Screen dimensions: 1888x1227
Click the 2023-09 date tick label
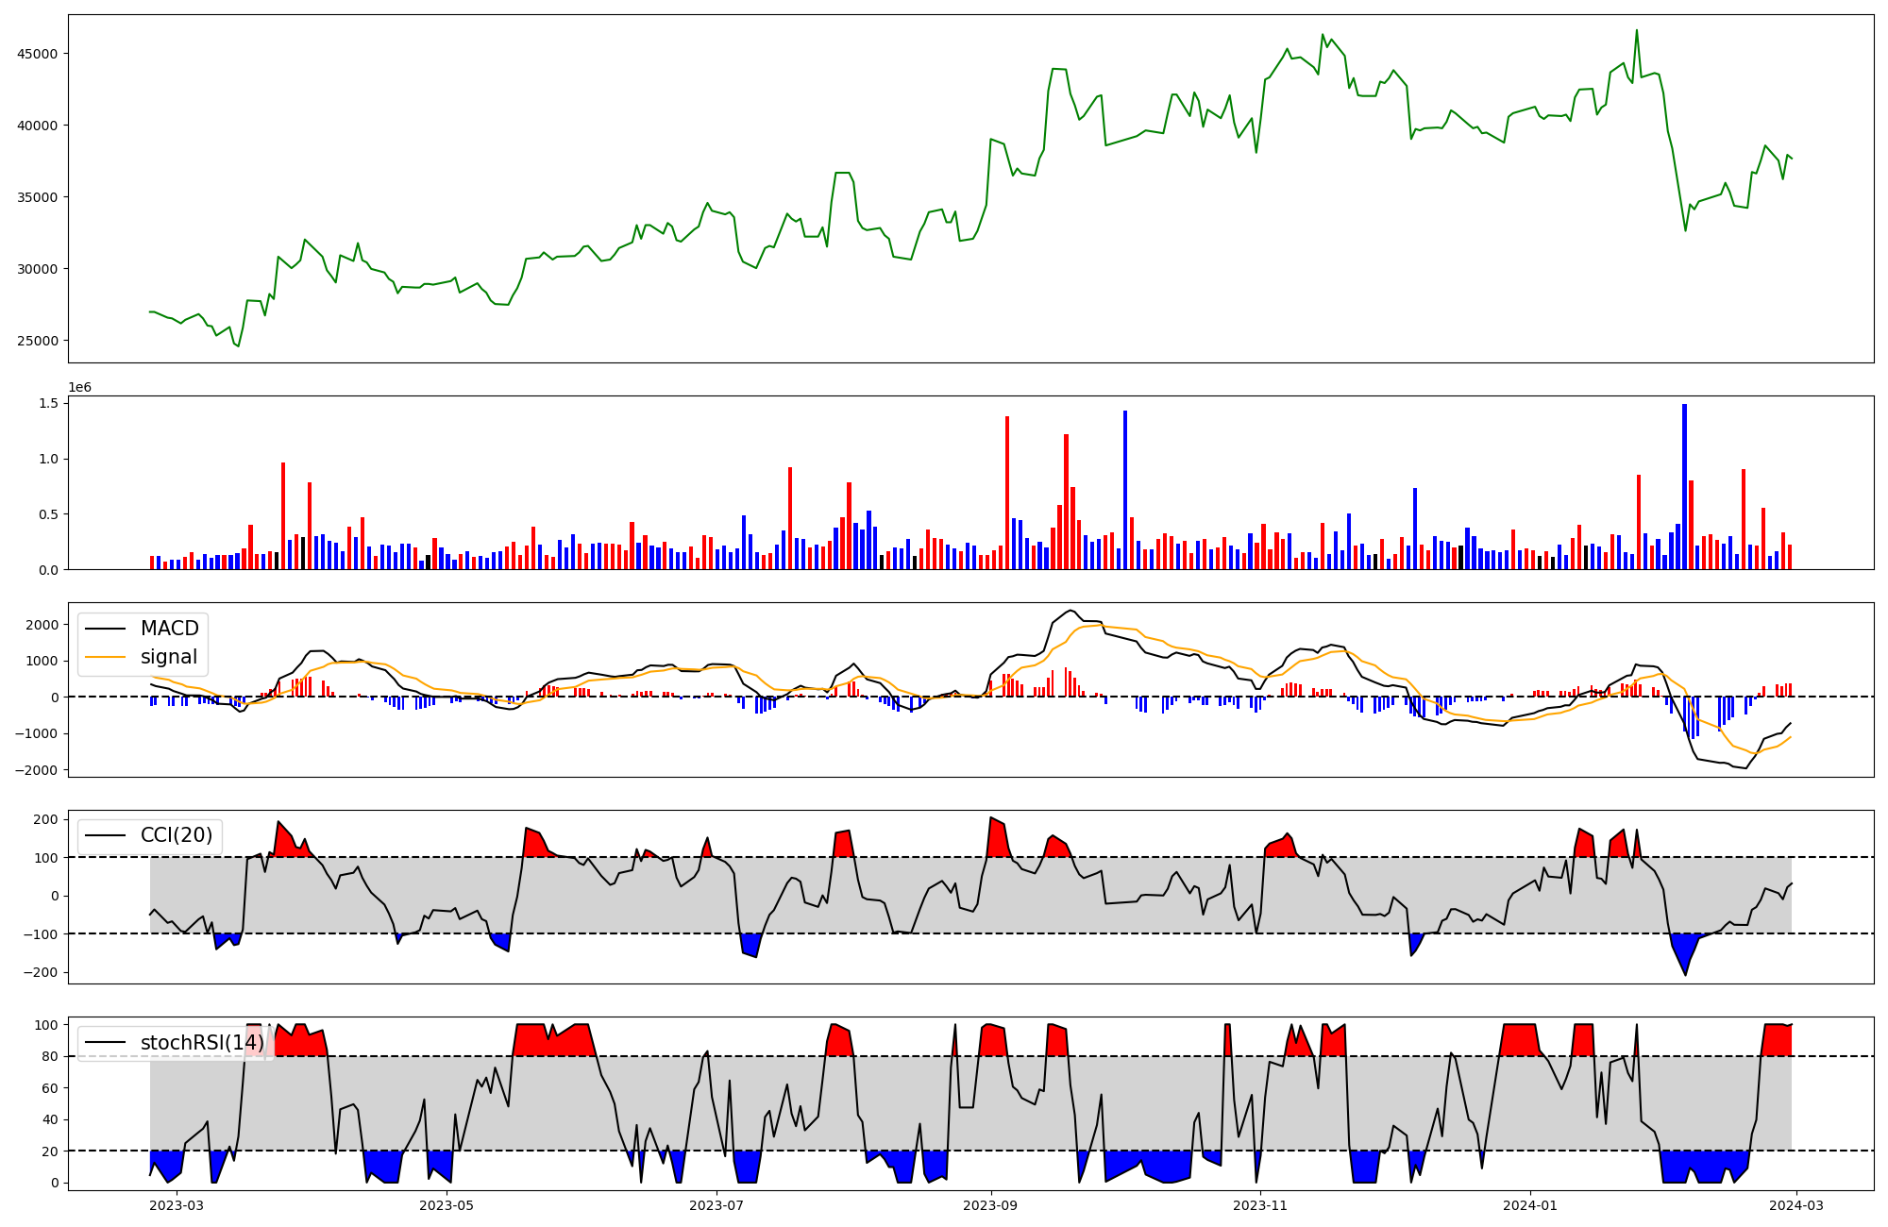point(991,1204)
